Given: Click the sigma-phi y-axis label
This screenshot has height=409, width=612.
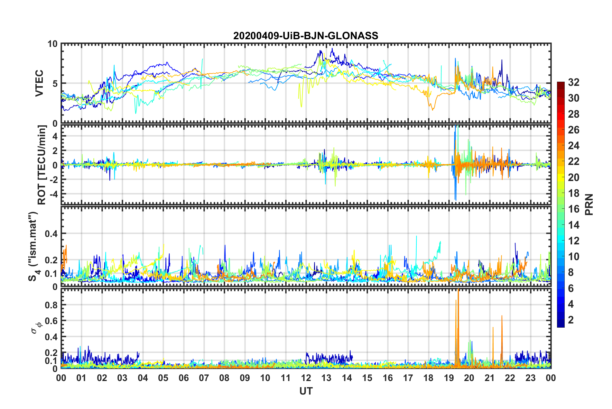Looking at the screenshot, I should [36, 328].
